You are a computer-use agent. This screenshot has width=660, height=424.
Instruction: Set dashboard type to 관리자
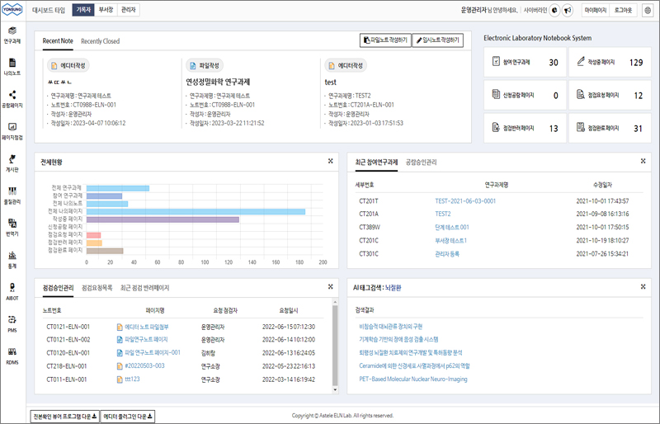128,10
